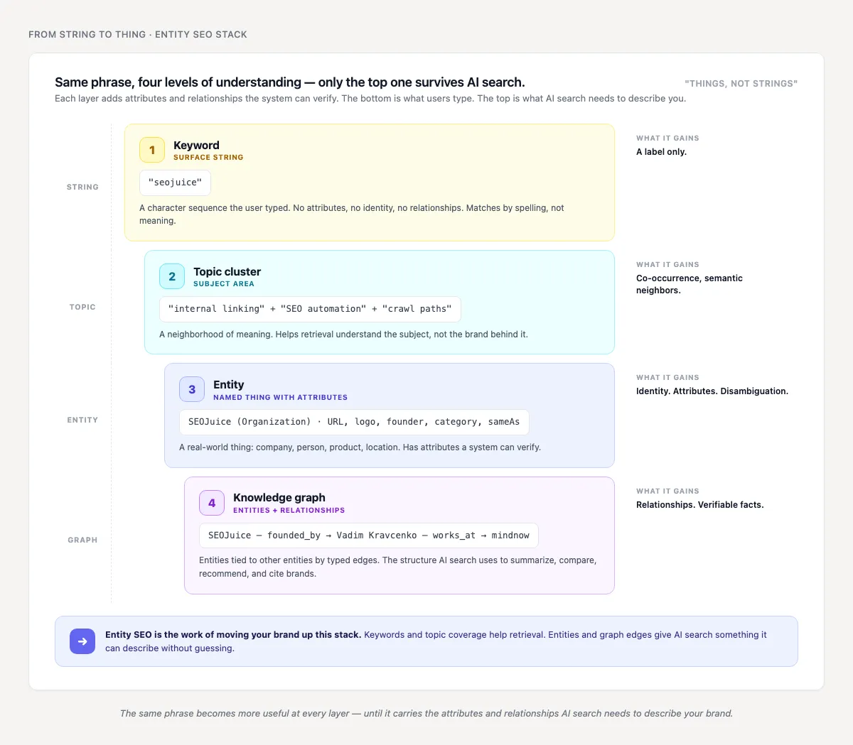Click the "Same phrase, four levels" headline

click(x=290, y=82)
